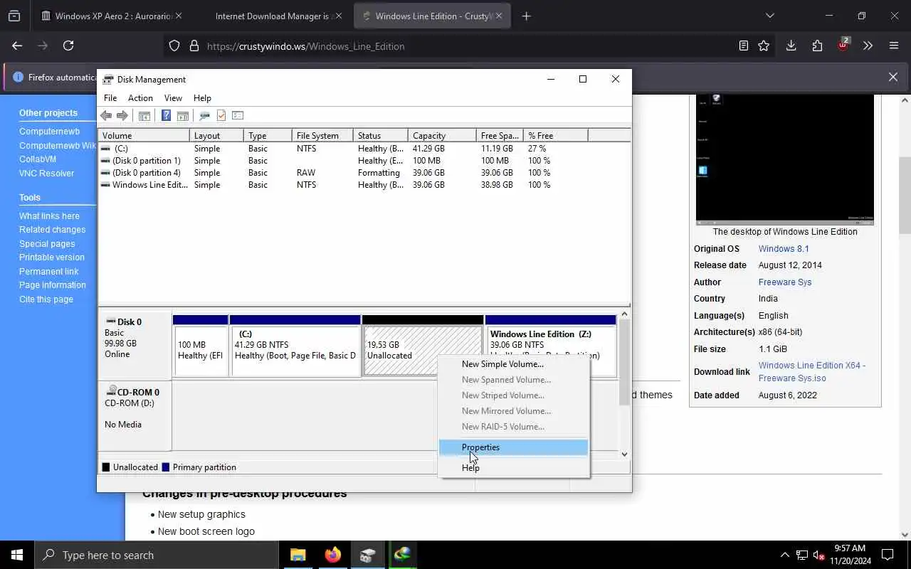The image size is (911, 569).
Task: Open the Firefox tracking protection shield icon
Action: pos(174,46)
